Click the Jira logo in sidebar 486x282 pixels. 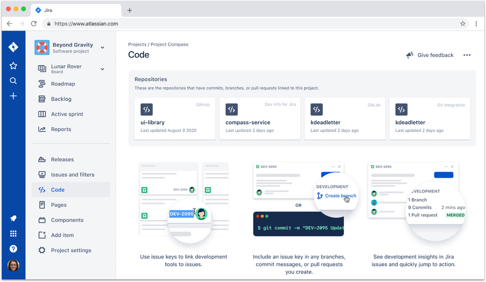[13, 47]
